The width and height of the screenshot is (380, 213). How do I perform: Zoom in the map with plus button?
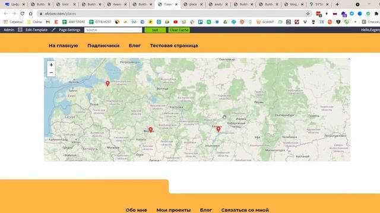pyautogui.click(x=51, y=65)
